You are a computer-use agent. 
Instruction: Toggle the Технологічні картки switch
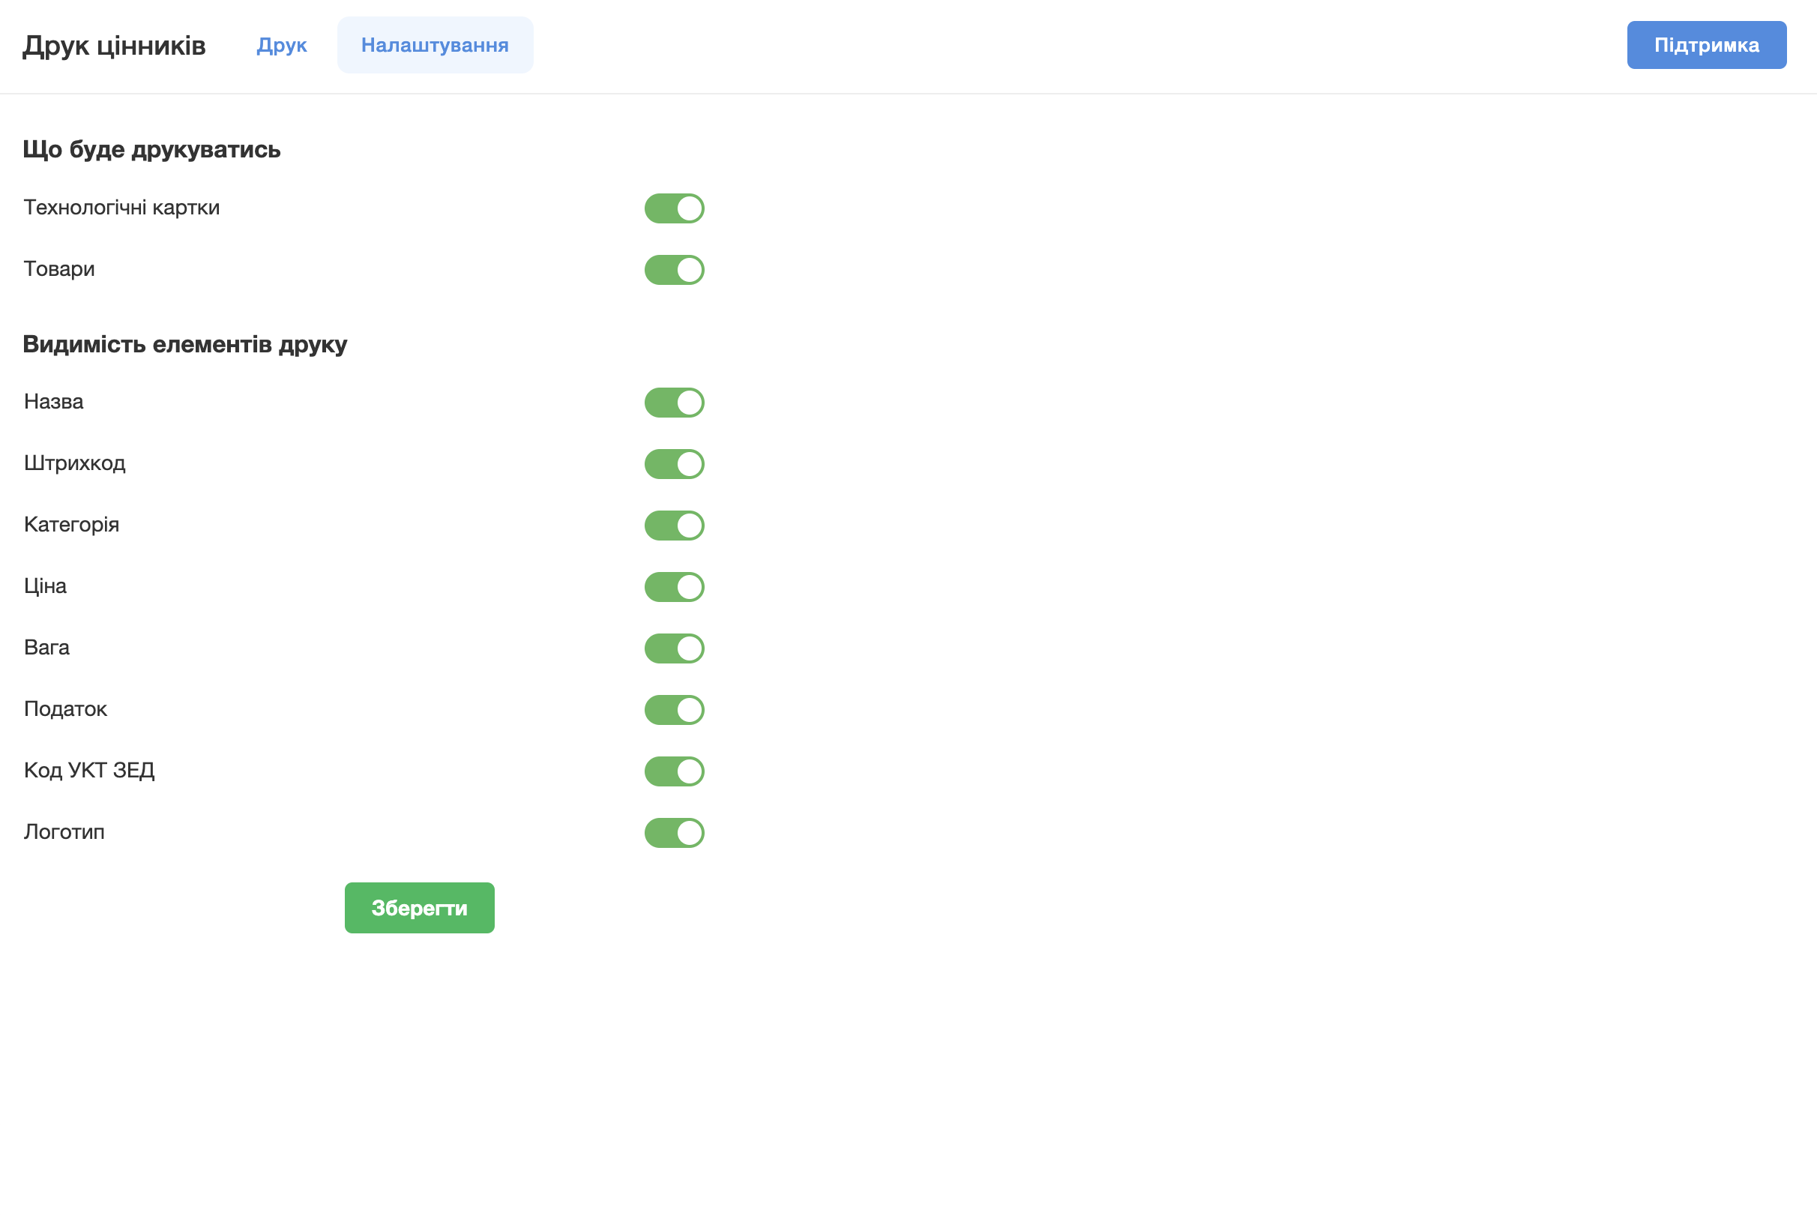(x=674, y=208)
